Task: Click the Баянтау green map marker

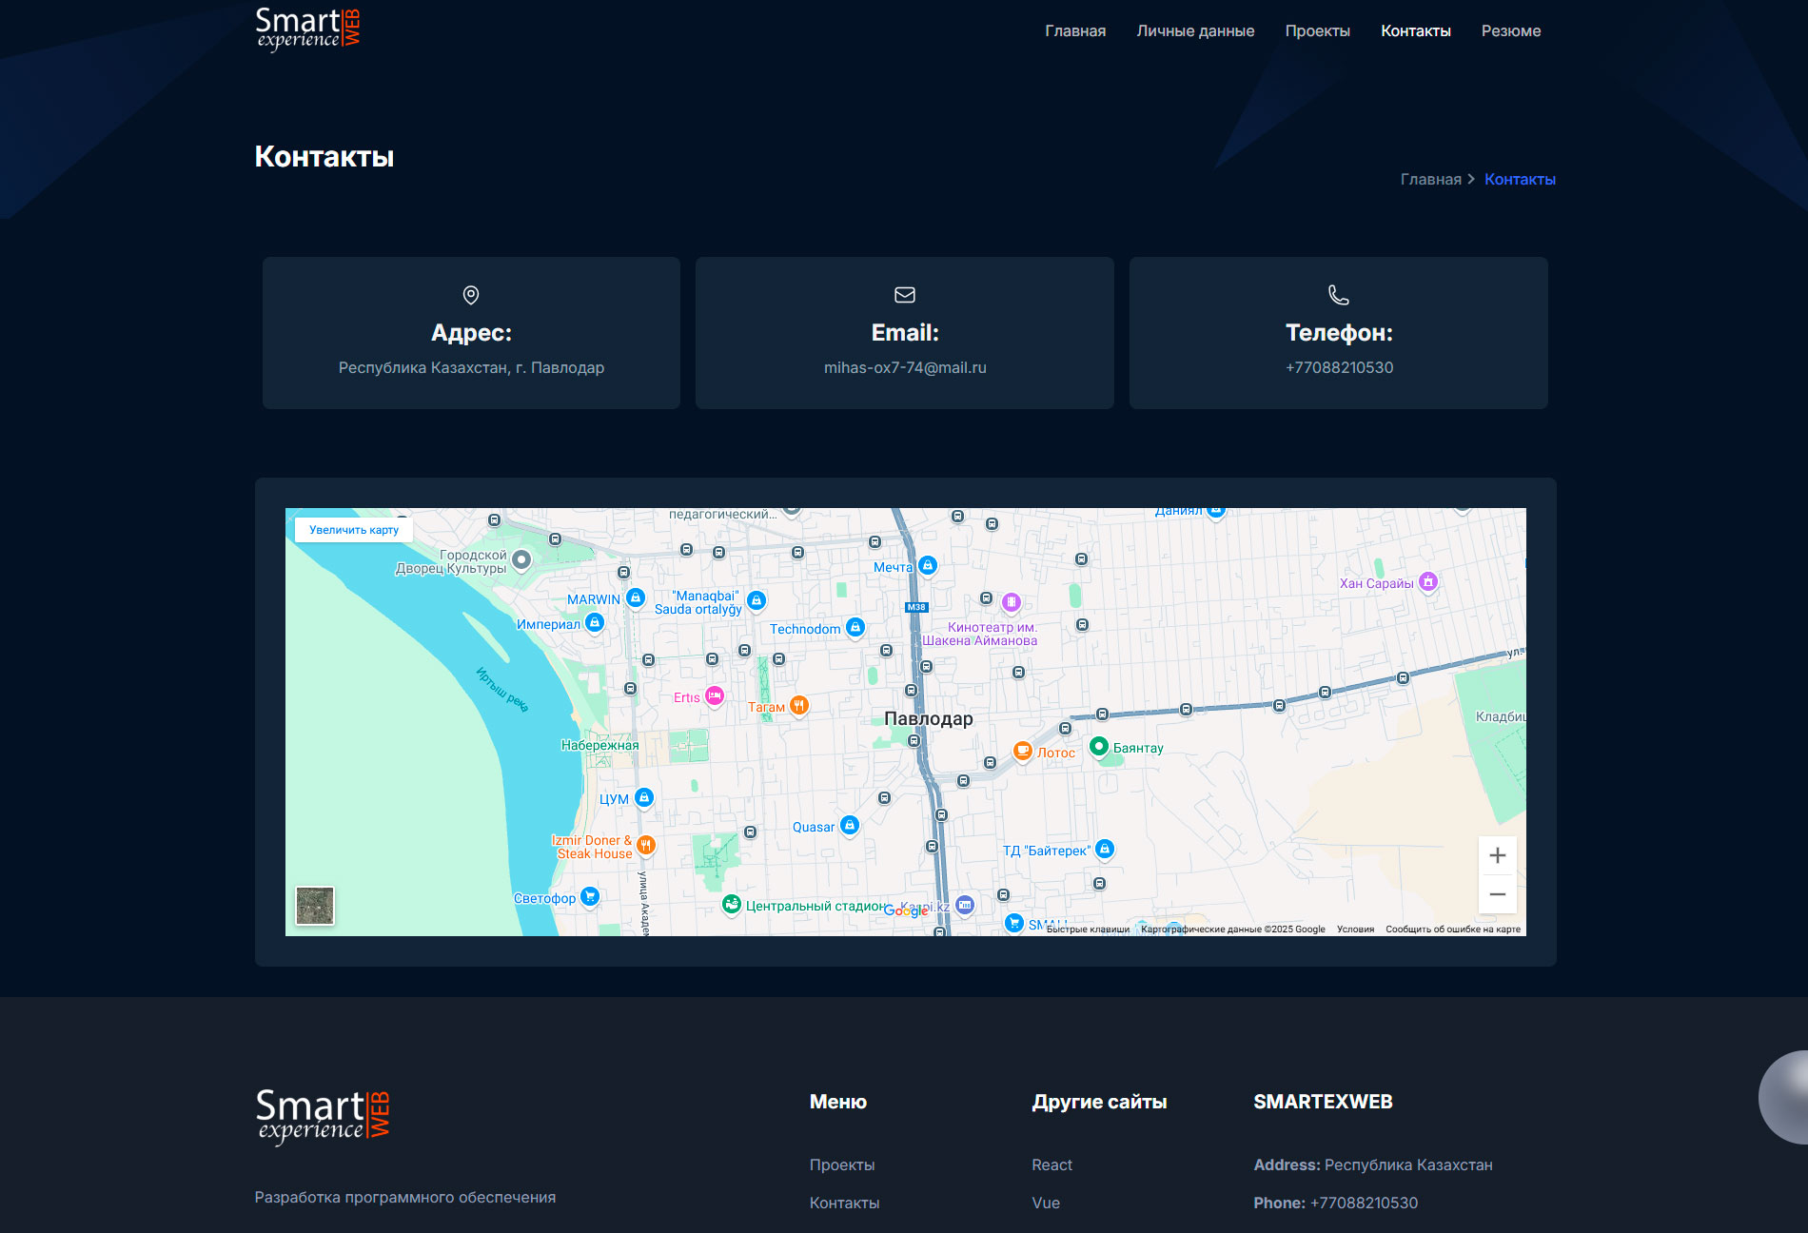Action: [1099, 746]
